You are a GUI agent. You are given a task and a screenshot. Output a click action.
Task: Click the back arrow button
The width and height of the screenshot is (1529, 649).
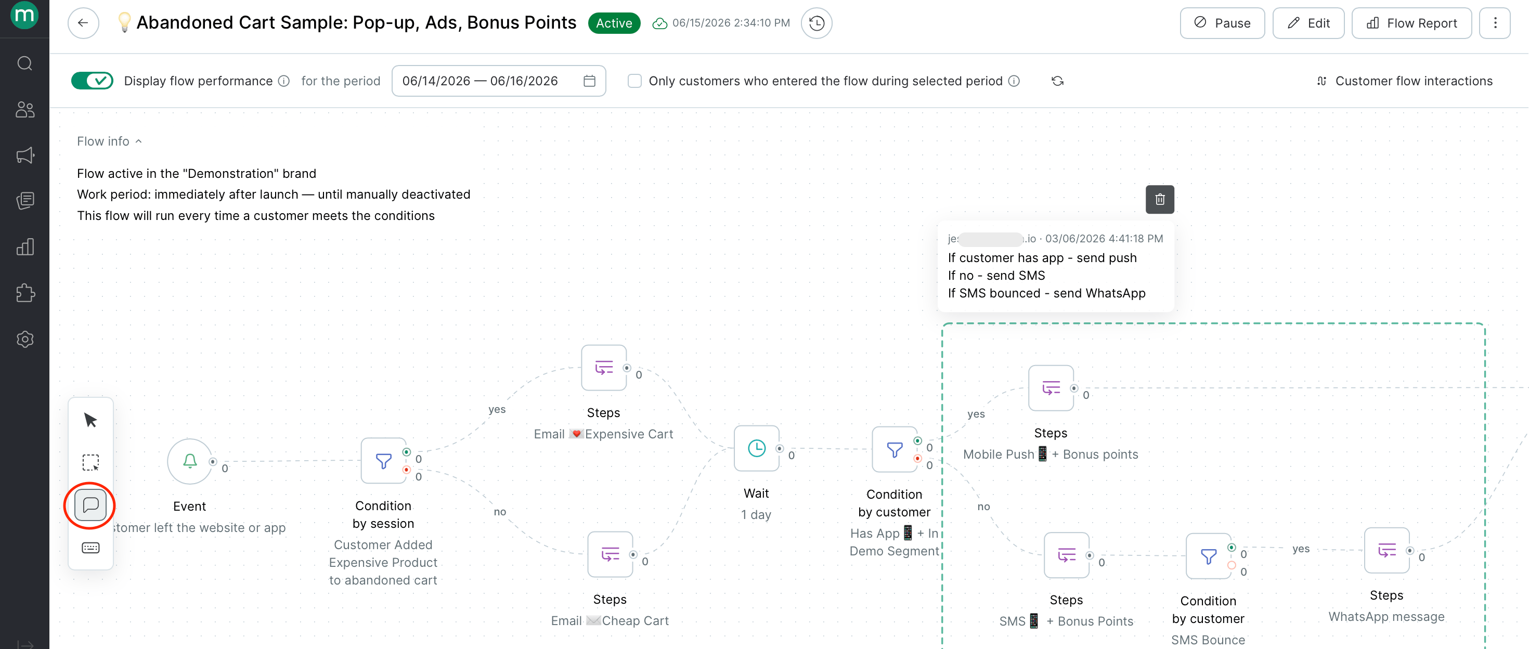[x=83, y=23]
